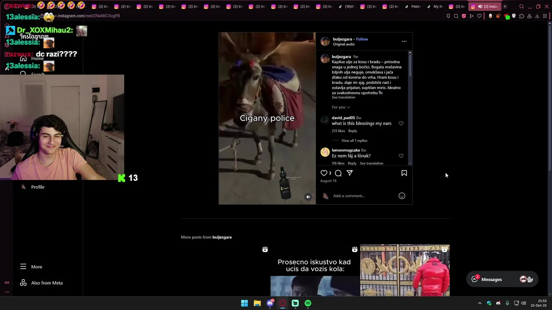552x310 pixels.
Task: Open the 'Prosecno iskustvo' reel thumbnail
Action: pyautogui.click(x=315, y=270)
